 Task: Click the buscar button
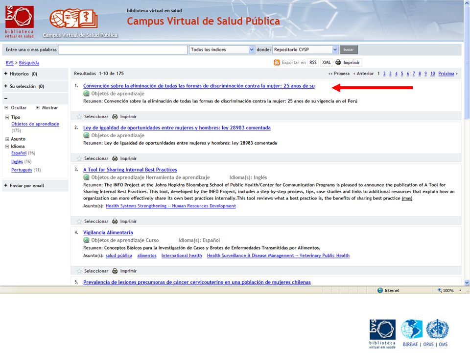coord(349,50)
